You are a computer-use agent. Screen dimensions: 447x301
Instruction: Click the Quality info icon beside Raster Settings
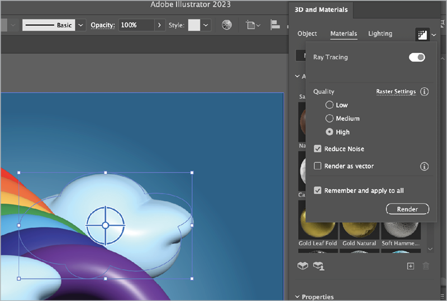tap(424, 92)
